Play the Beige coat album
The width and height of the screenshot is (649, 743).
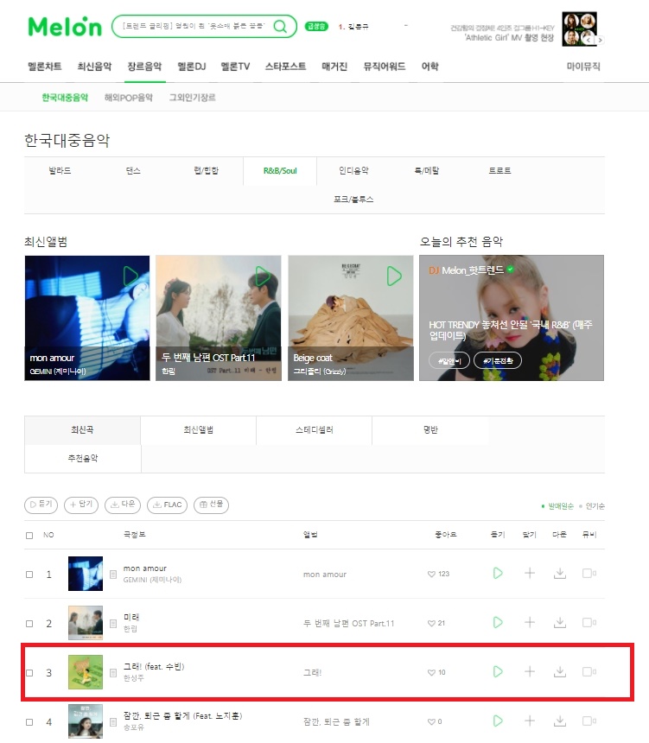point(394,276)
